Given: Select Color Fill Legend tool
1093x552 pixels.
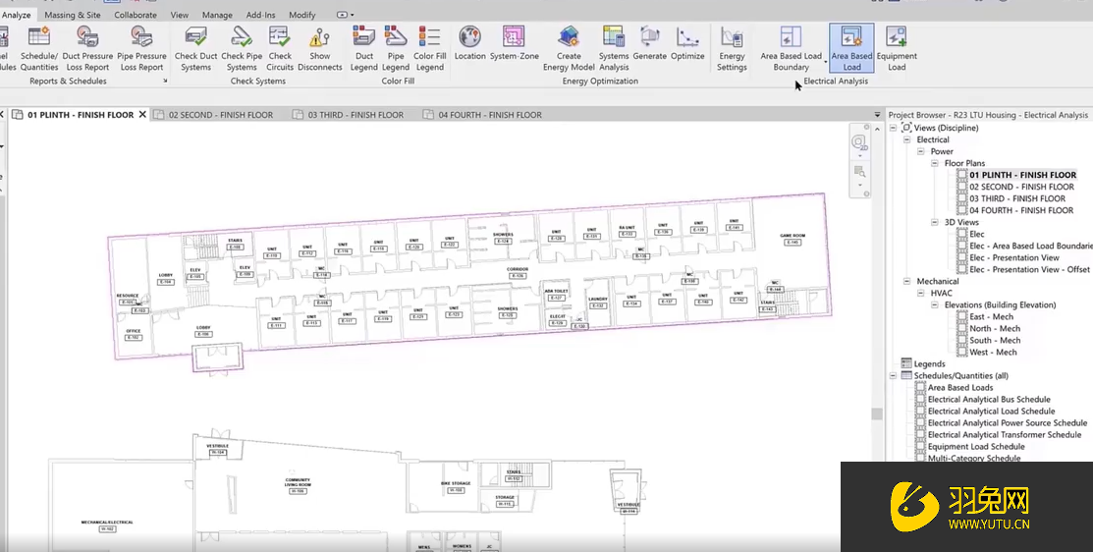Looking at the screenshot, I should pyautogui.click(x=429, y=48).
